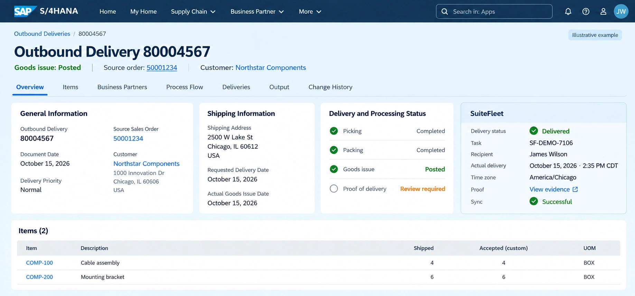Open Northstar Components link in header
635x296 pixels.
point(271,68)
